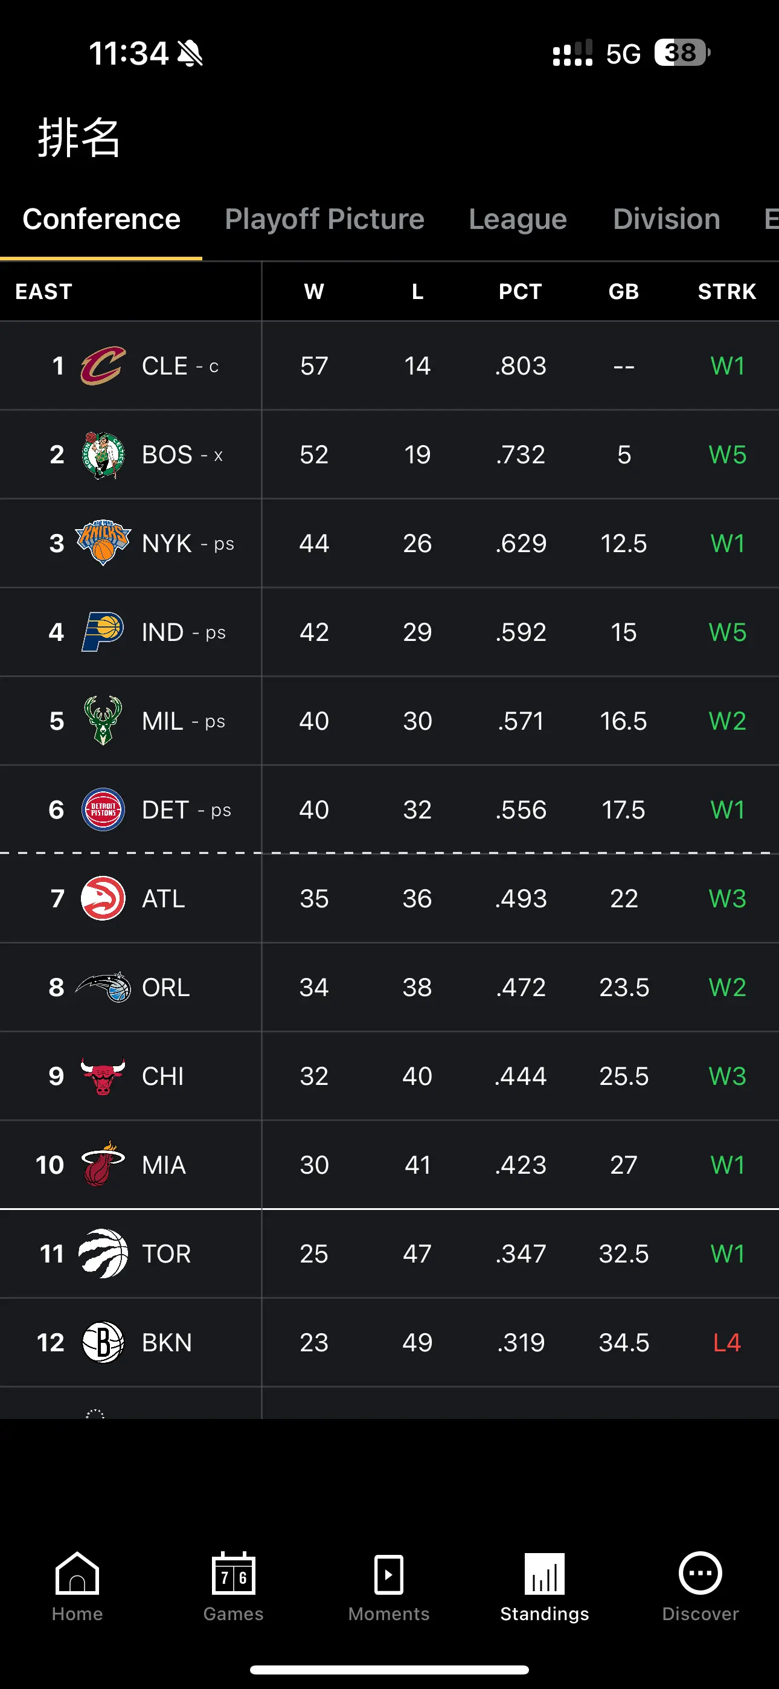This screenshot has width=779, height=1689.
Task: Tap the Standings chart icon
Action: coord(544,1573)
